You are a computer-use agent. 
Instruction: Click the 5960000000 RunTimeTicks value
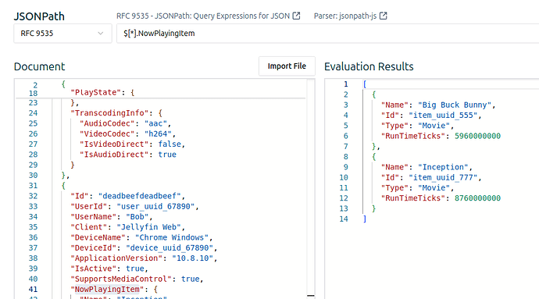[x=477, y=136]
